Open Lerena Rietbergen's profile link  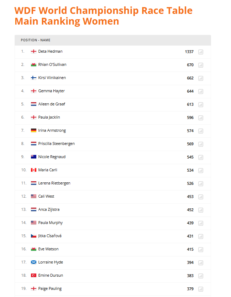pos(54,183)
